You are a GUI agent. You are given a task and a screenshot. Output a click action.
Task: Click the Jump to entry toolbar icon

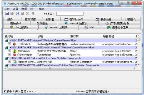(x=33, y=14)
